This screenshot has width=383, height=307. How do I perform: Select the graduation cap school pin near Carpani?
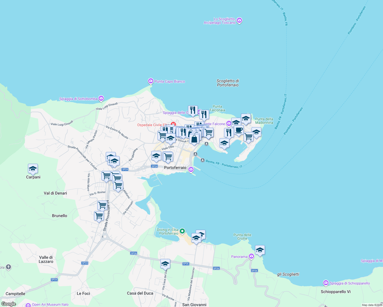coord(33,169)
